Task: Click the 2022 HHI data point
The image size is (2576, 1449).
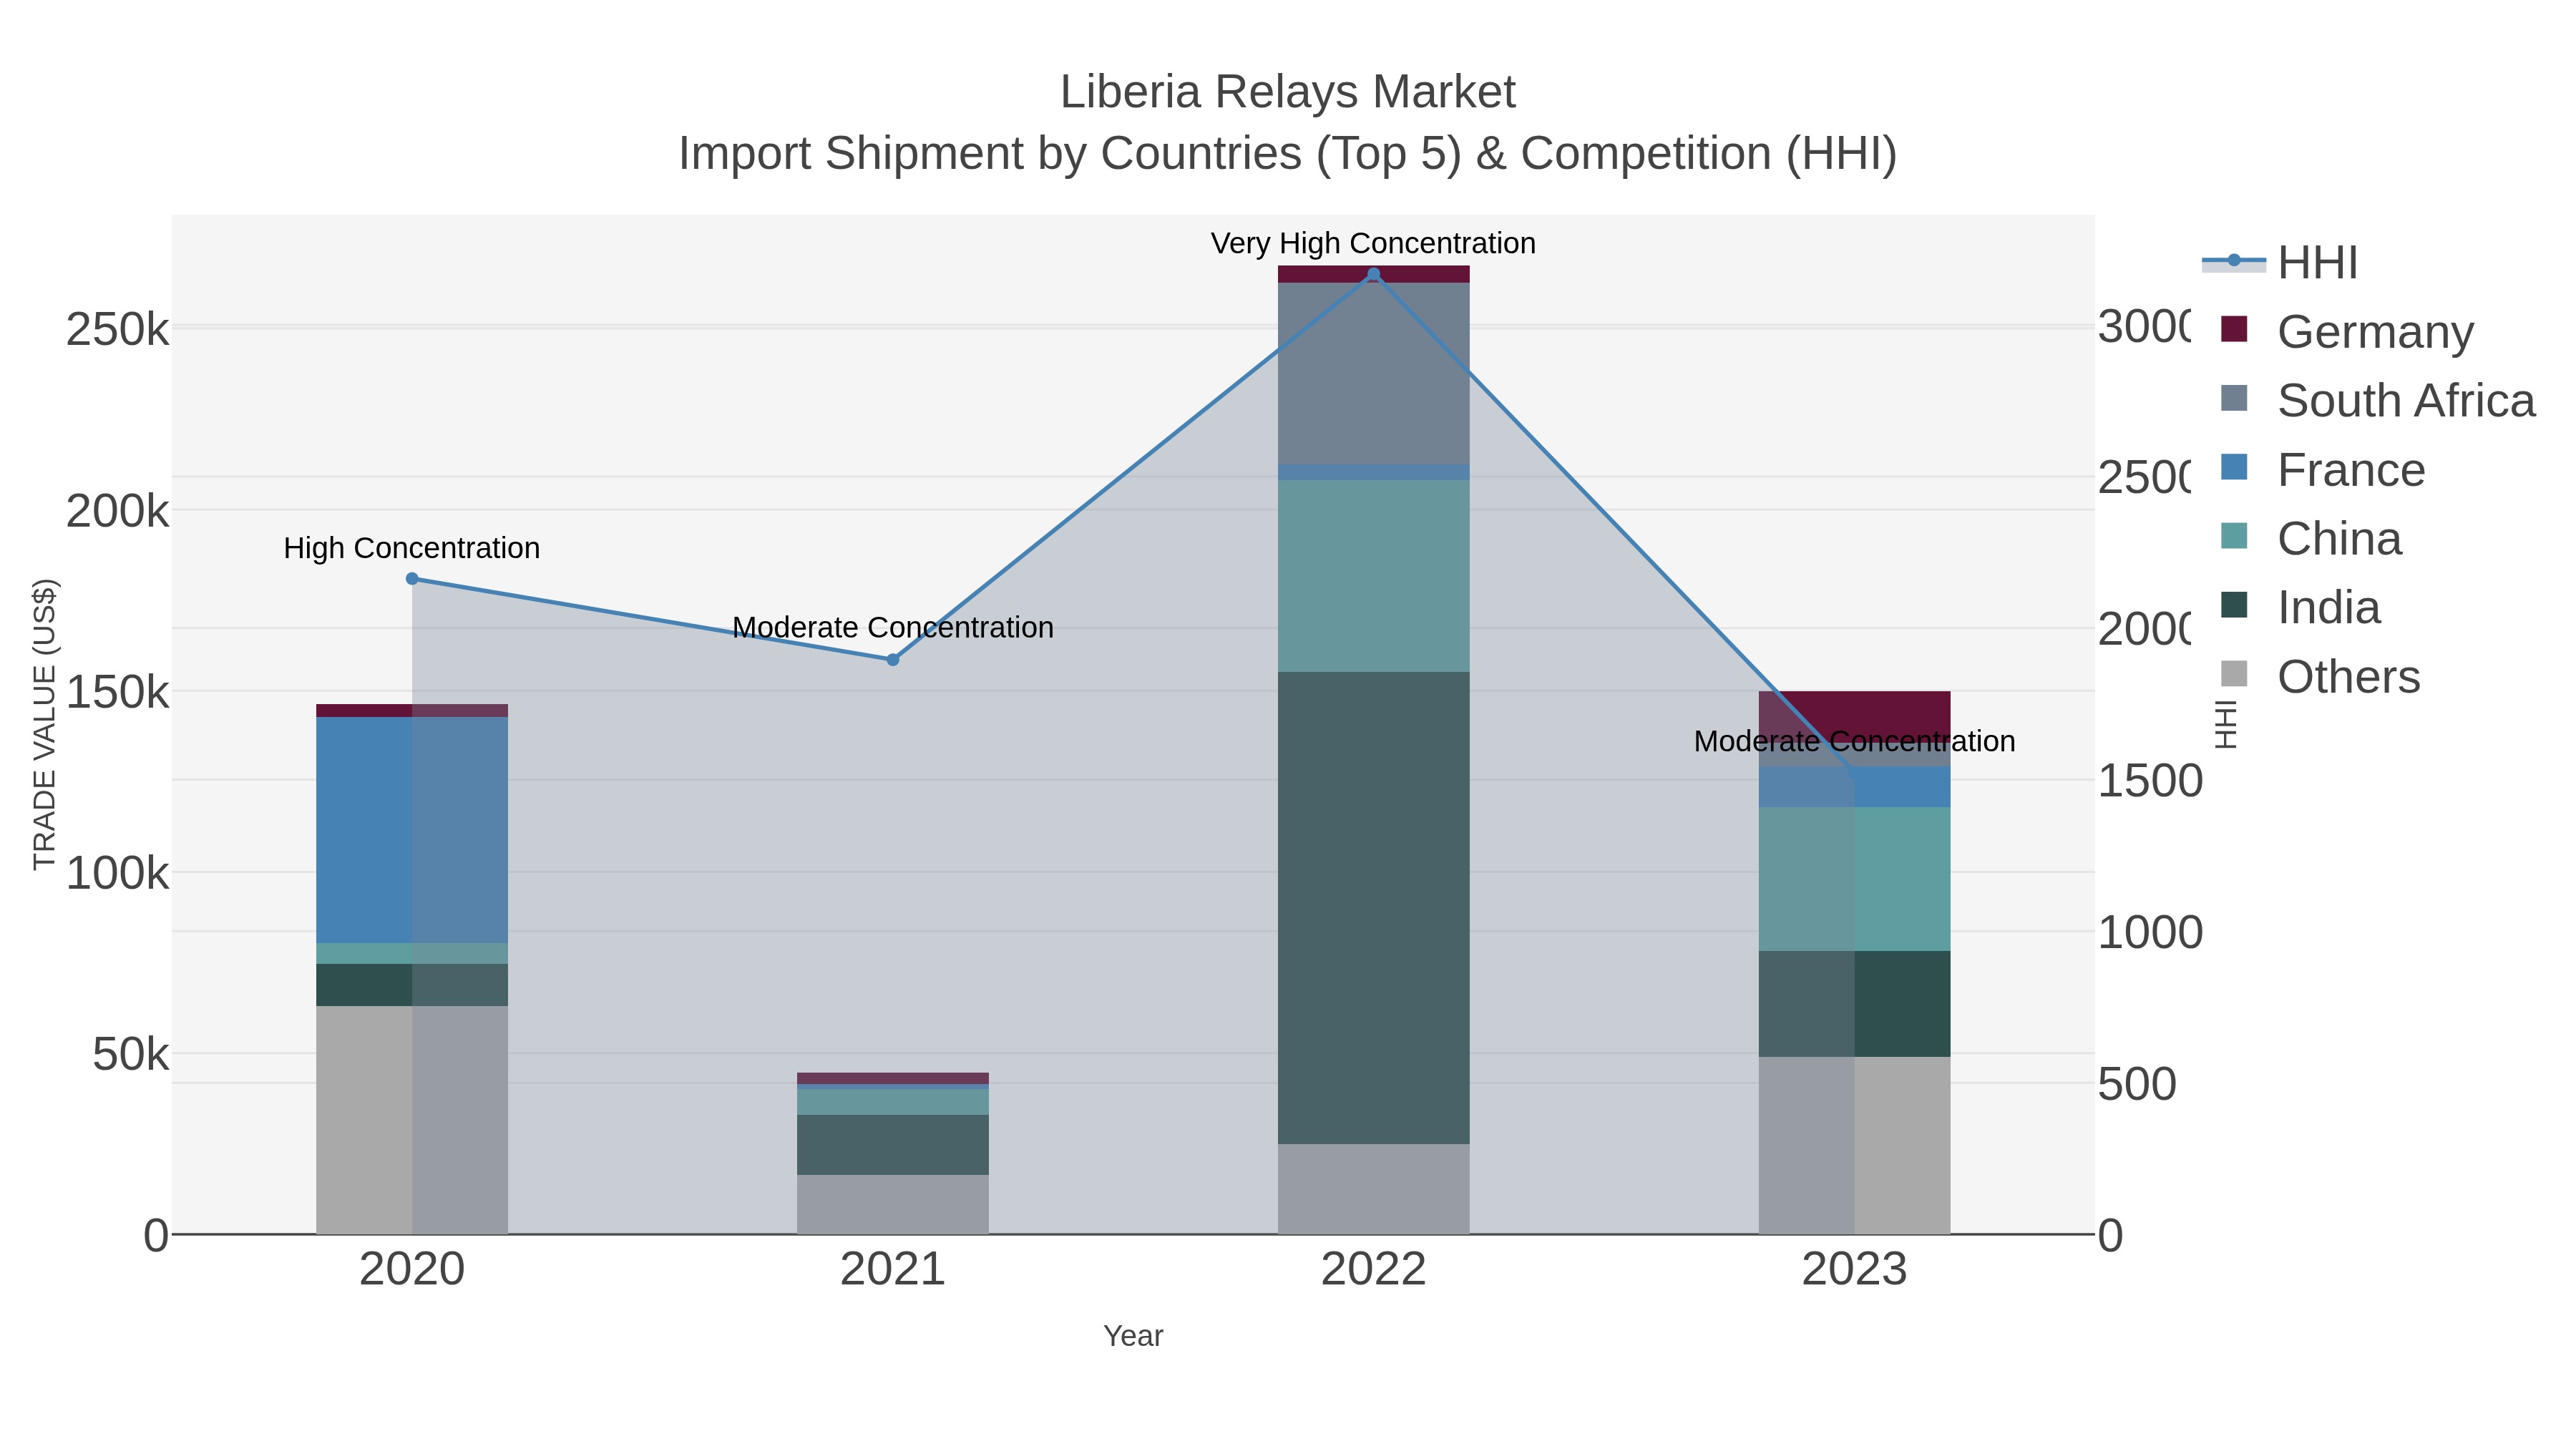Action: pyautogui.click(x=1373, y=274)
